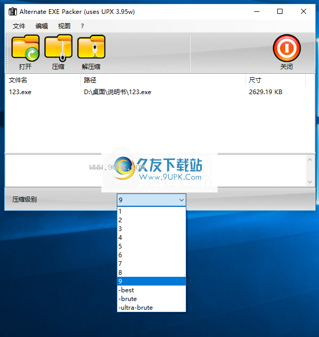Select compression level 2 in the list

[152, 220]
